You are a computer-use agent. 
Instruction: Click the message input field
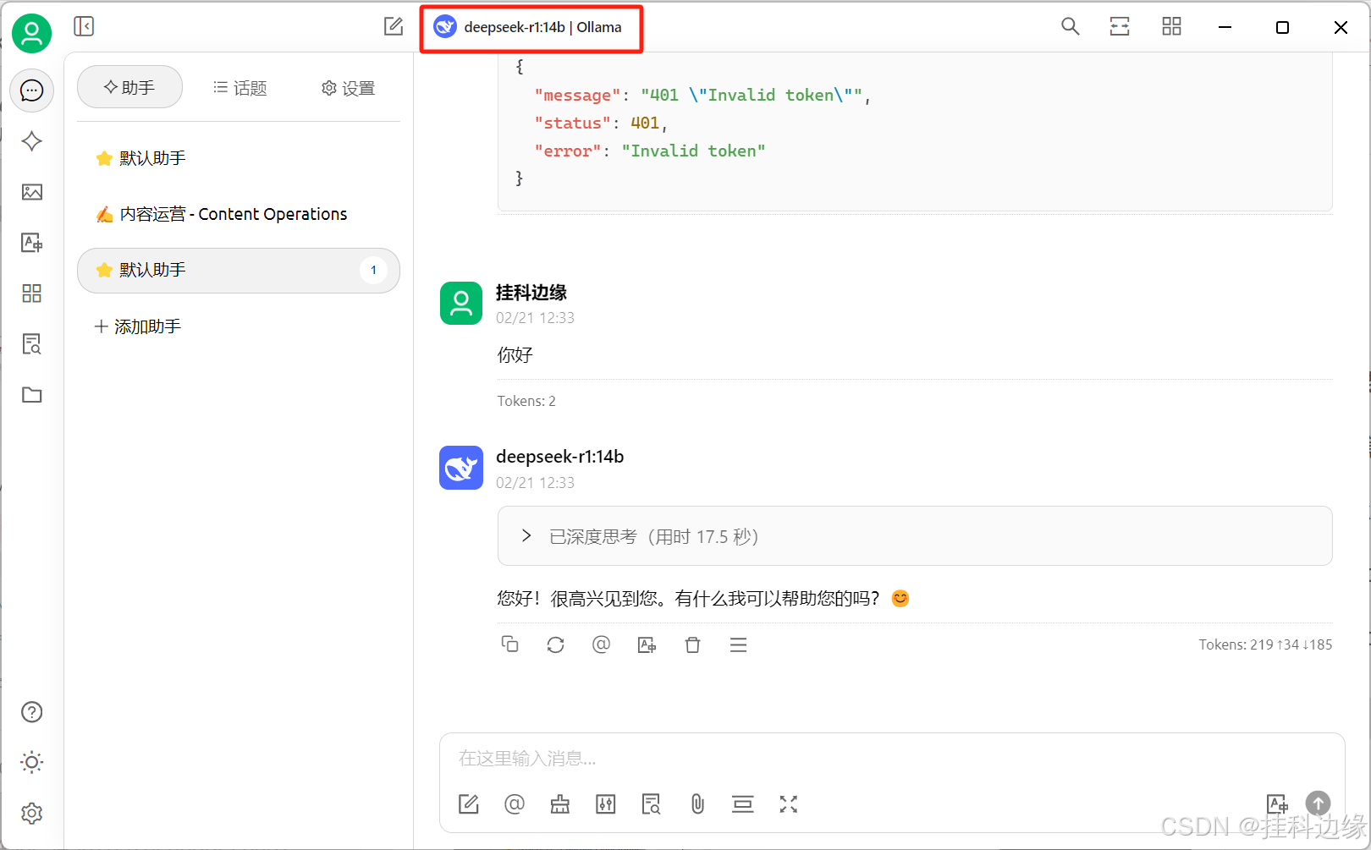coord(891,759)
